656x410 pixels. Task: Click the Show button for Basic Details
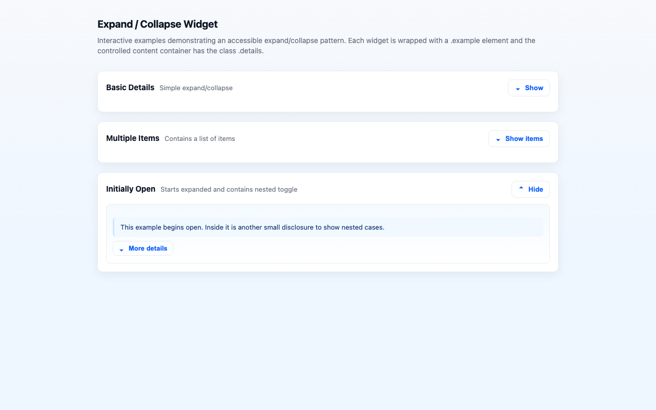click(528, 88)
